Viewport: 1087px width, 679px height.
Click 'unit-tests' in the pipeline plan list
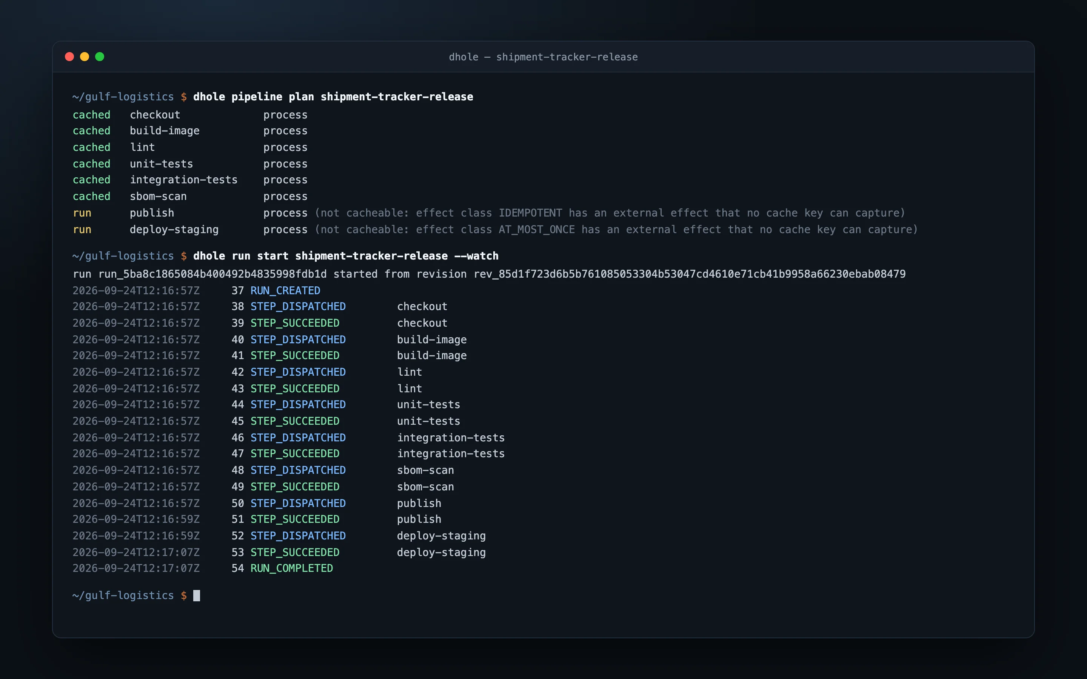click(x=161, y=164)
